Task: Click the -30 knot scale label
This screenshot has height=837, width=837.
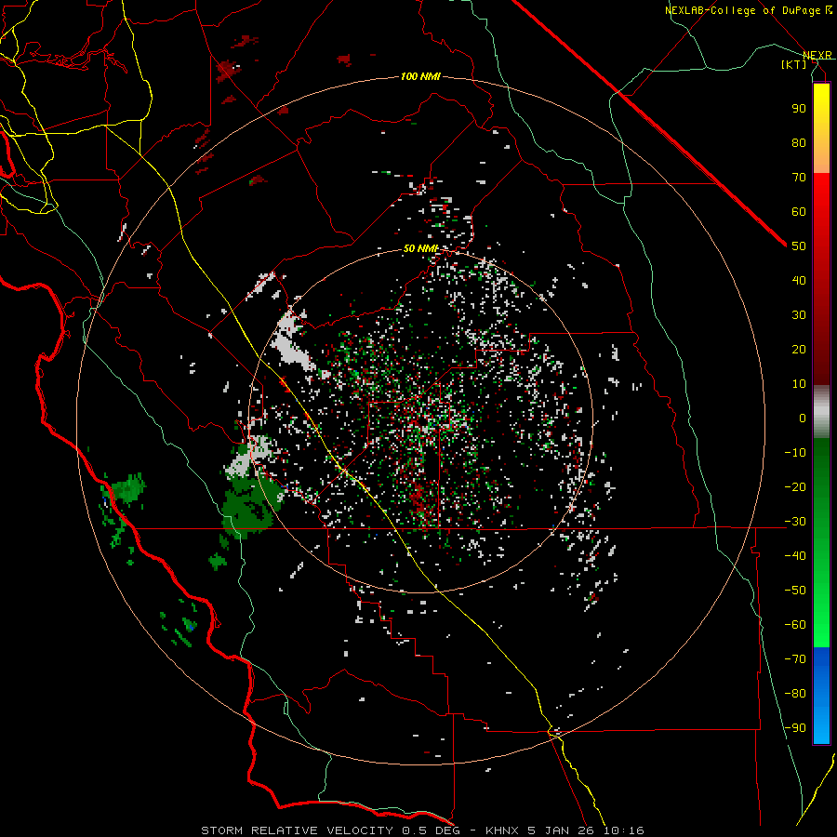Action: point(795,521)
